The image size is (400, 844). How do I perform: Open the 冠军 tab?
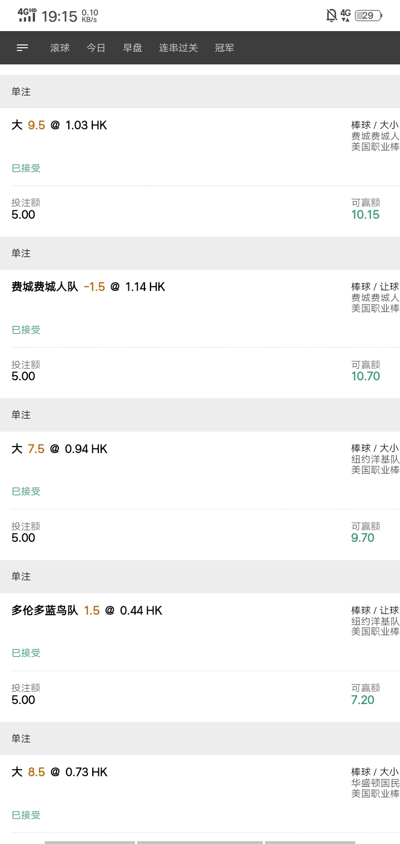coord(224,48)
